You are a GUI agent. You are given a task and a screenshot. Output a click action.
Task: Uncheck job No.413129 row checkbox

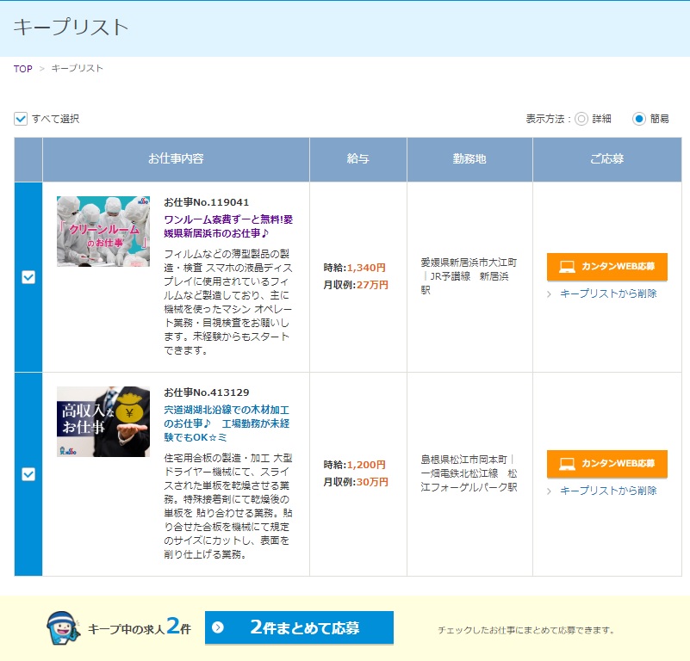click(x=28, y=474)
